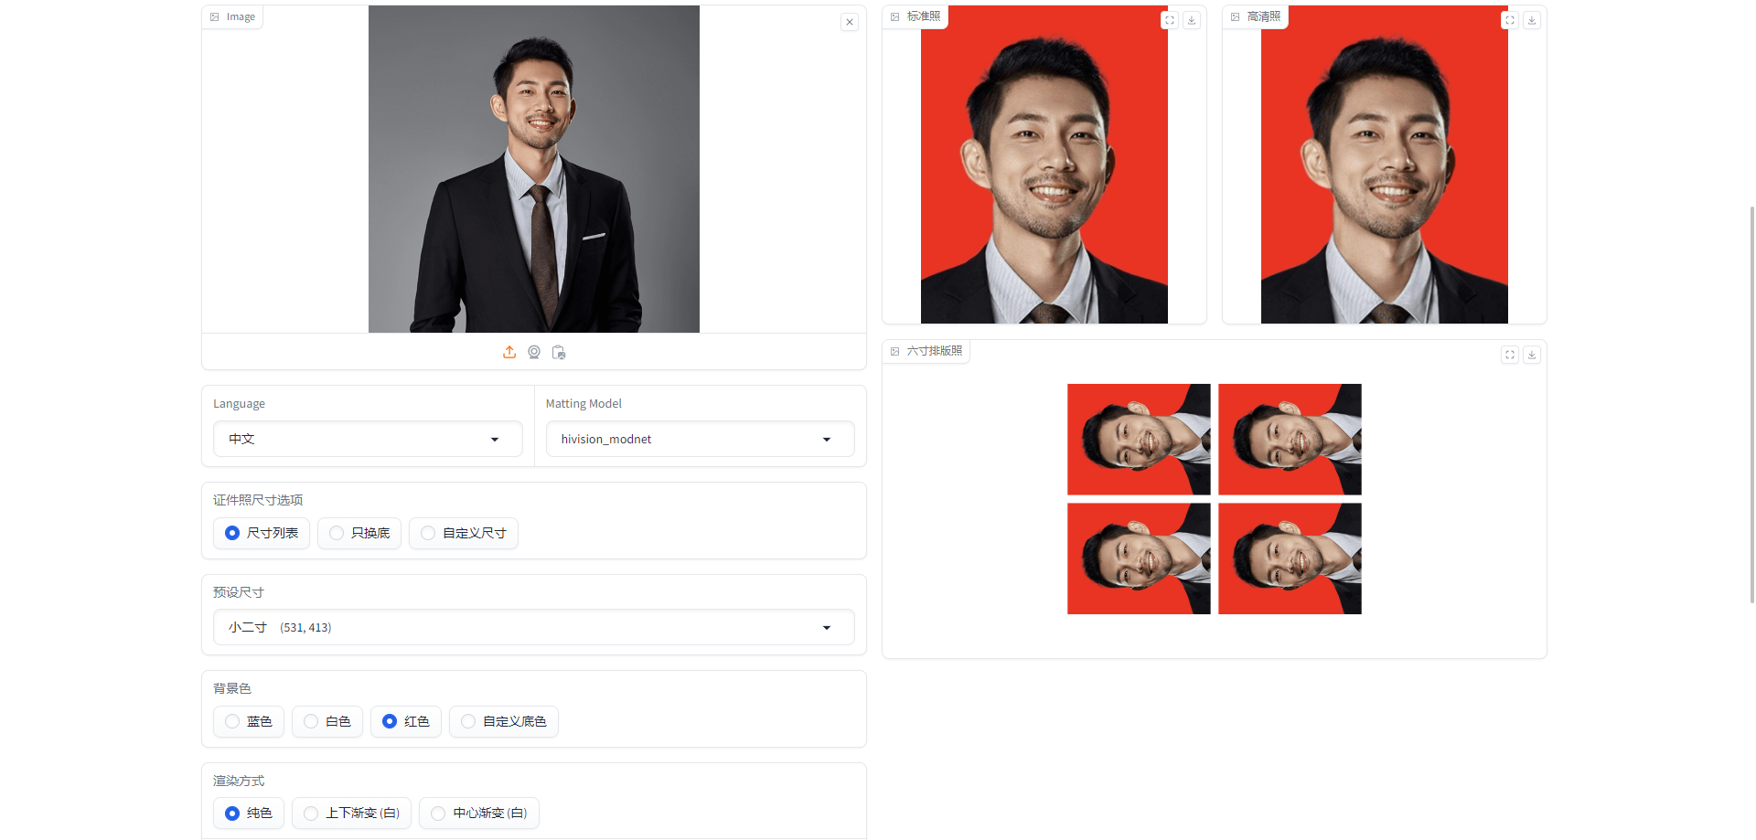Download the 高清照 result image
The height and width of the screenshot is (840, 1756).
[x=1532, y=20]
